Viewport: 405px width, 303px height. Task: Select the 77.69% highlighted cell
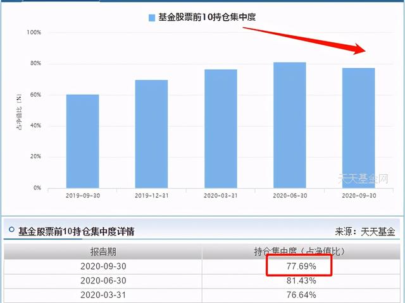299,267
